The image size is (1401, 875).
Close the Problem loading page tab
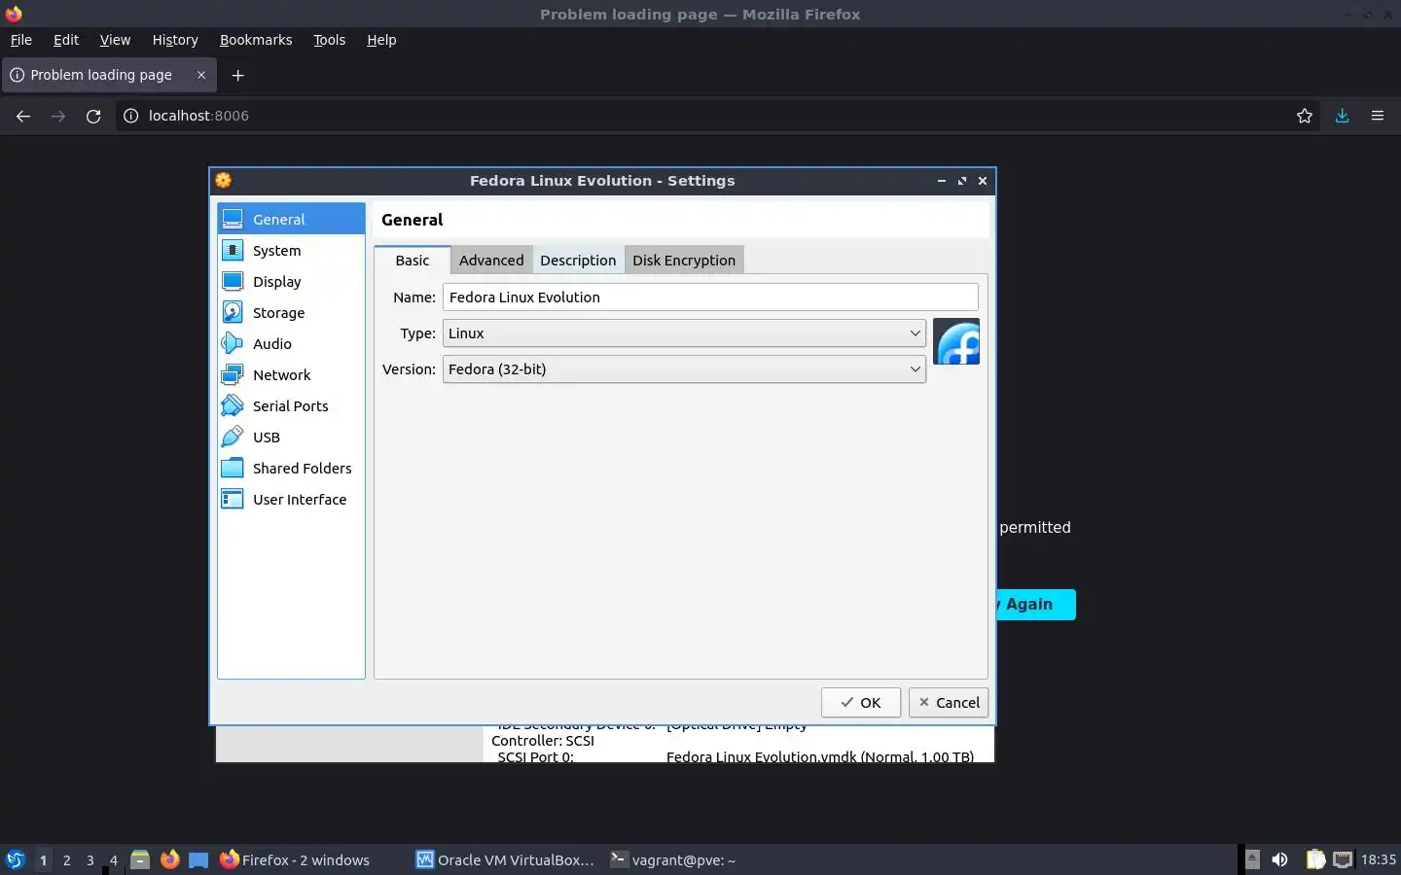(x=201, y=75)
